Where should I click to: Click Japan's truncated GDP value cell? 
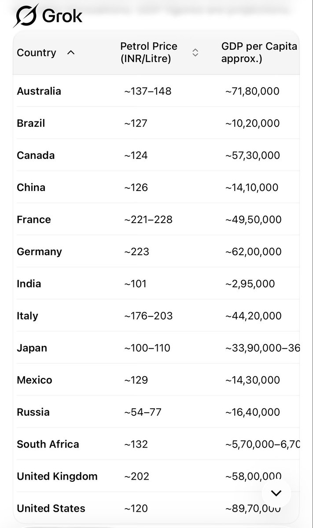click(262, 348)
